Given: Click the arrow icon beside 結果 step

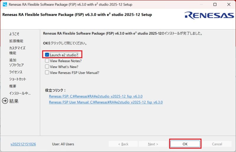Looking at the screenshot, I should (x=5, y=101).
